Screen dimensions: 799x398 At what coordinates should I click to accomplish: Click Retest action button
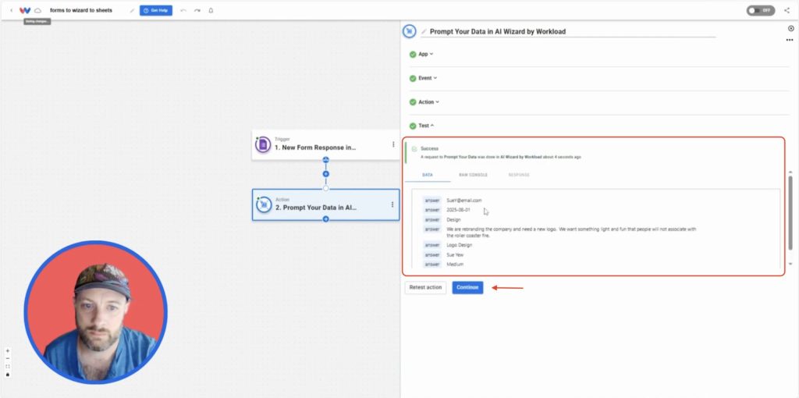pos(425,287)
